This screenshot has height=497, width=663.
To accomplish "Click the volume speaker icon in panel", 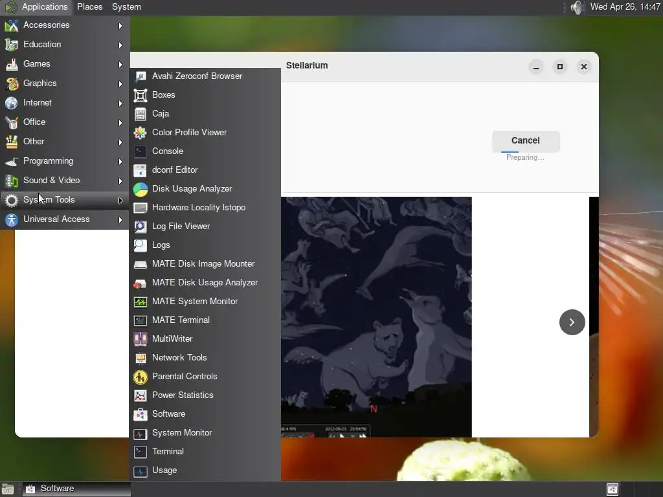I will 576,6.
